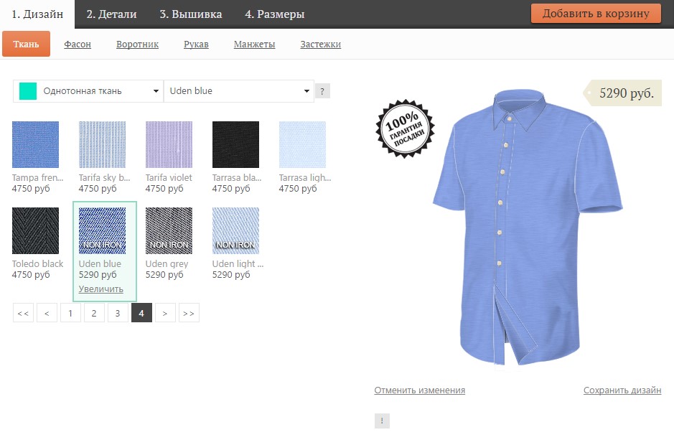Click the Увеличить link under Uden blue
Image resolution: width=674 pixels, height=440 pixels.
(x=100, y=289)
